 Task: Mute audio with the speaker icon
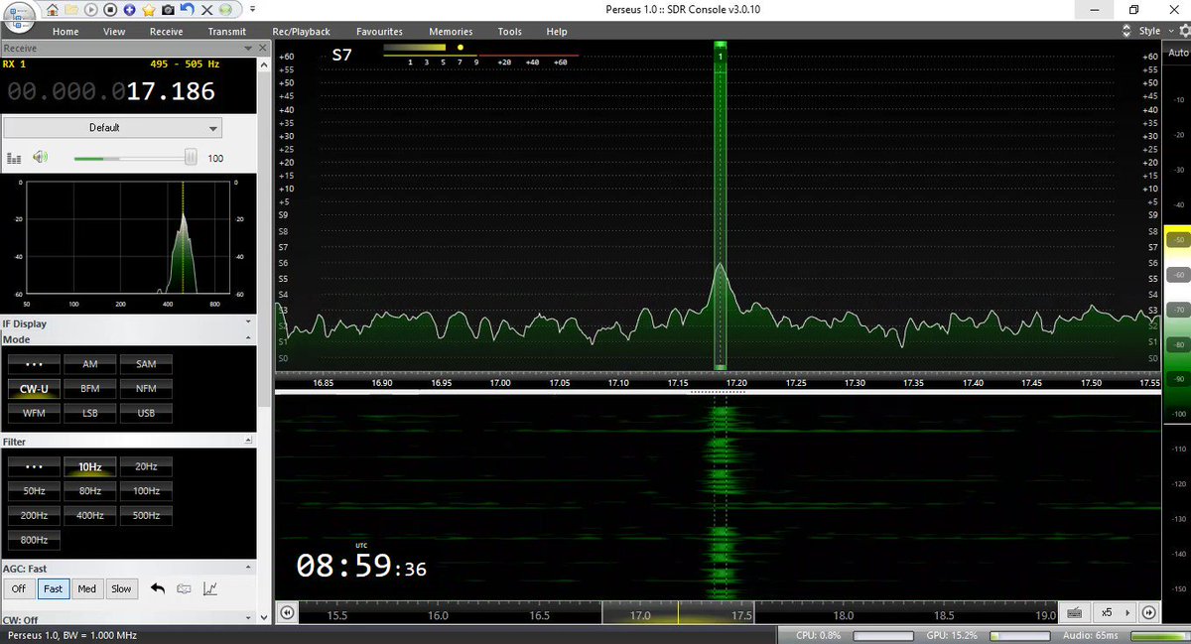click(40, 157)
